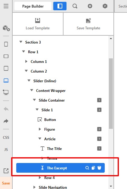The image size is (127, 189).
Task: Duplicate The Excerpt element
Action: [x=93, y=168]
